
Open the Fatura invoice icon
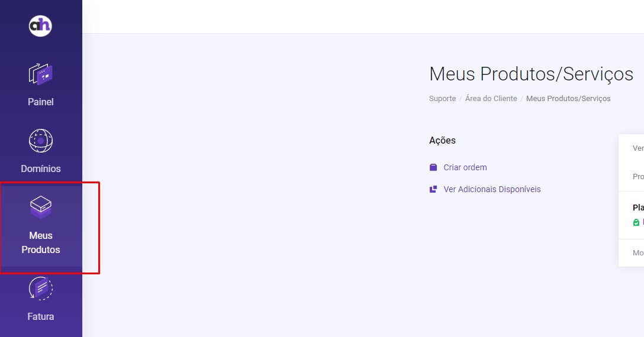(x=40, y=289)
